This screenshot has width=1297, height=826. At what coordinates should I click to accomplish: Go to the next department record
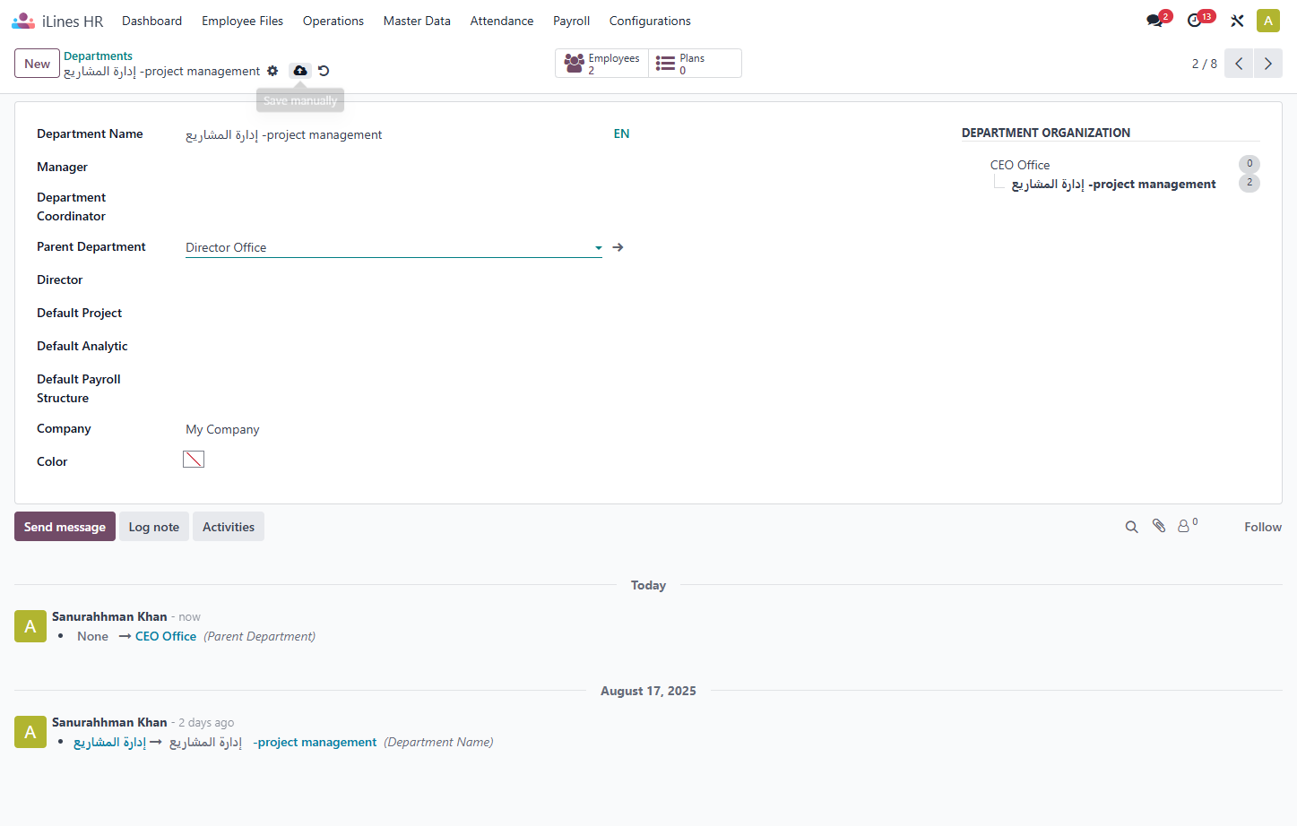(x=1268, y=64)
